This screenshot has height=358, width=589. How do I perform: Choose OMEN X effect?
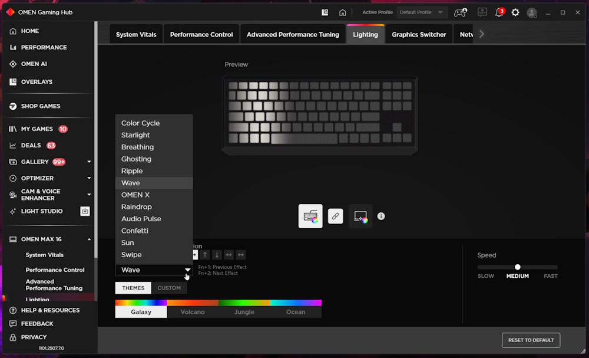coord(154,195)
